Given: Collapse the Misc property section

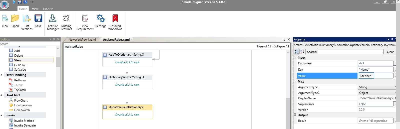Looking at the screenshot, I should point(295,81).
